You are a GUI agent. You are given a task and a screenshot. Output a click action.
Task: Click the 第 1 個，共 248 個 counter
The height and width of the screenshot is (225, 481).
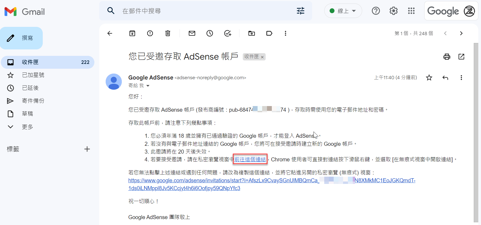click(x=414, y=33)
